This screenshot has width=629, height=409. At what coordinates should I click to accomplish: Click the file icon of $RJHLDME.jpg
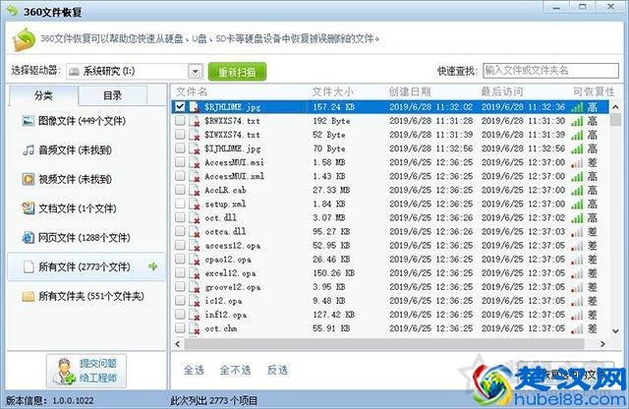[195, 107]
